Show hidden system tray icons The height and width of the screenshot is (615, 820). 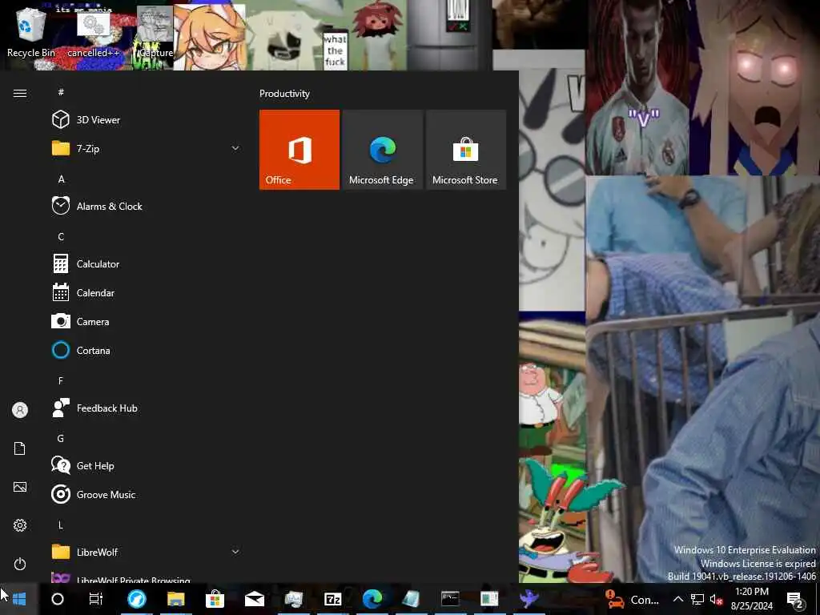(x=677, y=599)
